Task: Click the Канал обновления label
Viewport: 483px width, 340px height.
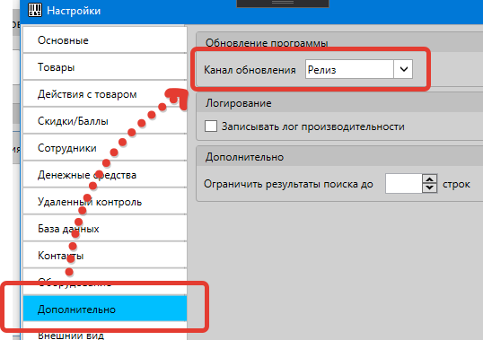Action: [x=250, y=70]
